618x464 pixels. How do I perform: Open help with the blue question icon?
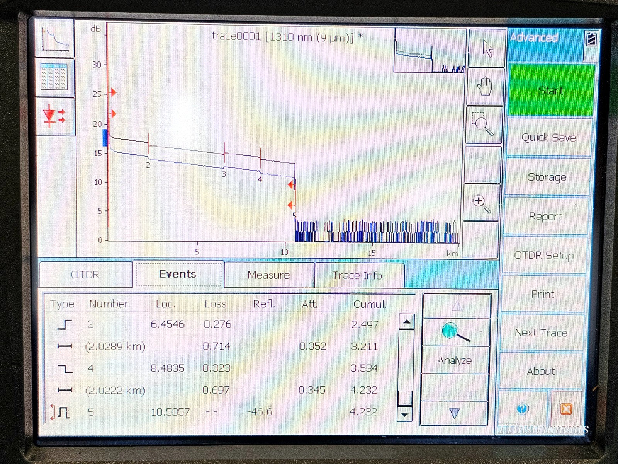[x=522, y=409]
